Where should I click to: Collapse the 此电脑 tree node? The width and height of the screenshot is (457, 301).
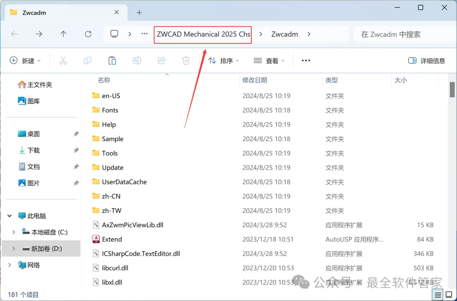pos(10,216)
